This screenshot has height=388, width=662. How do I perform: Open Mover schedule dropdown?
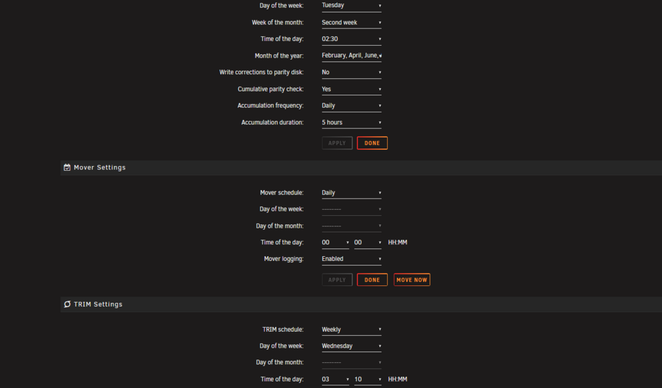coord(352,193)
